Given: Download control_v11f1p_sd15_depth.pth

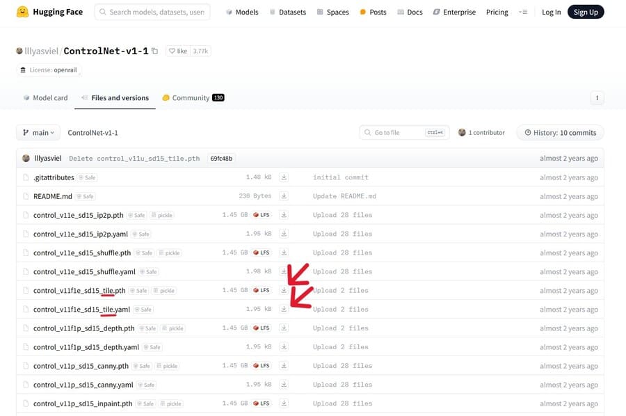Looking at the screenshot, I should [x=284, y=328].
